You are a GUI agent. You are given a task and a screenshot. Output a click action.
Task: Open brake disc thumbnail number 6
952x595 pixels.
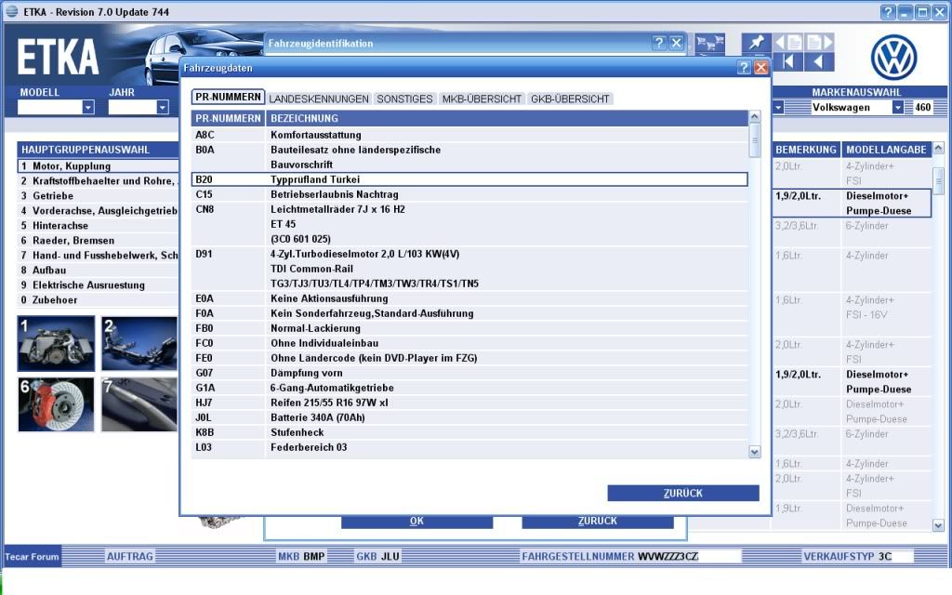point(57,404)
